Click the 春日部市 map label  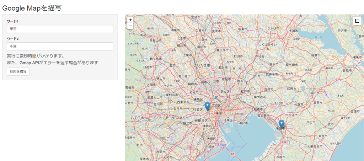pyautogui.click(x=223, y=50)
